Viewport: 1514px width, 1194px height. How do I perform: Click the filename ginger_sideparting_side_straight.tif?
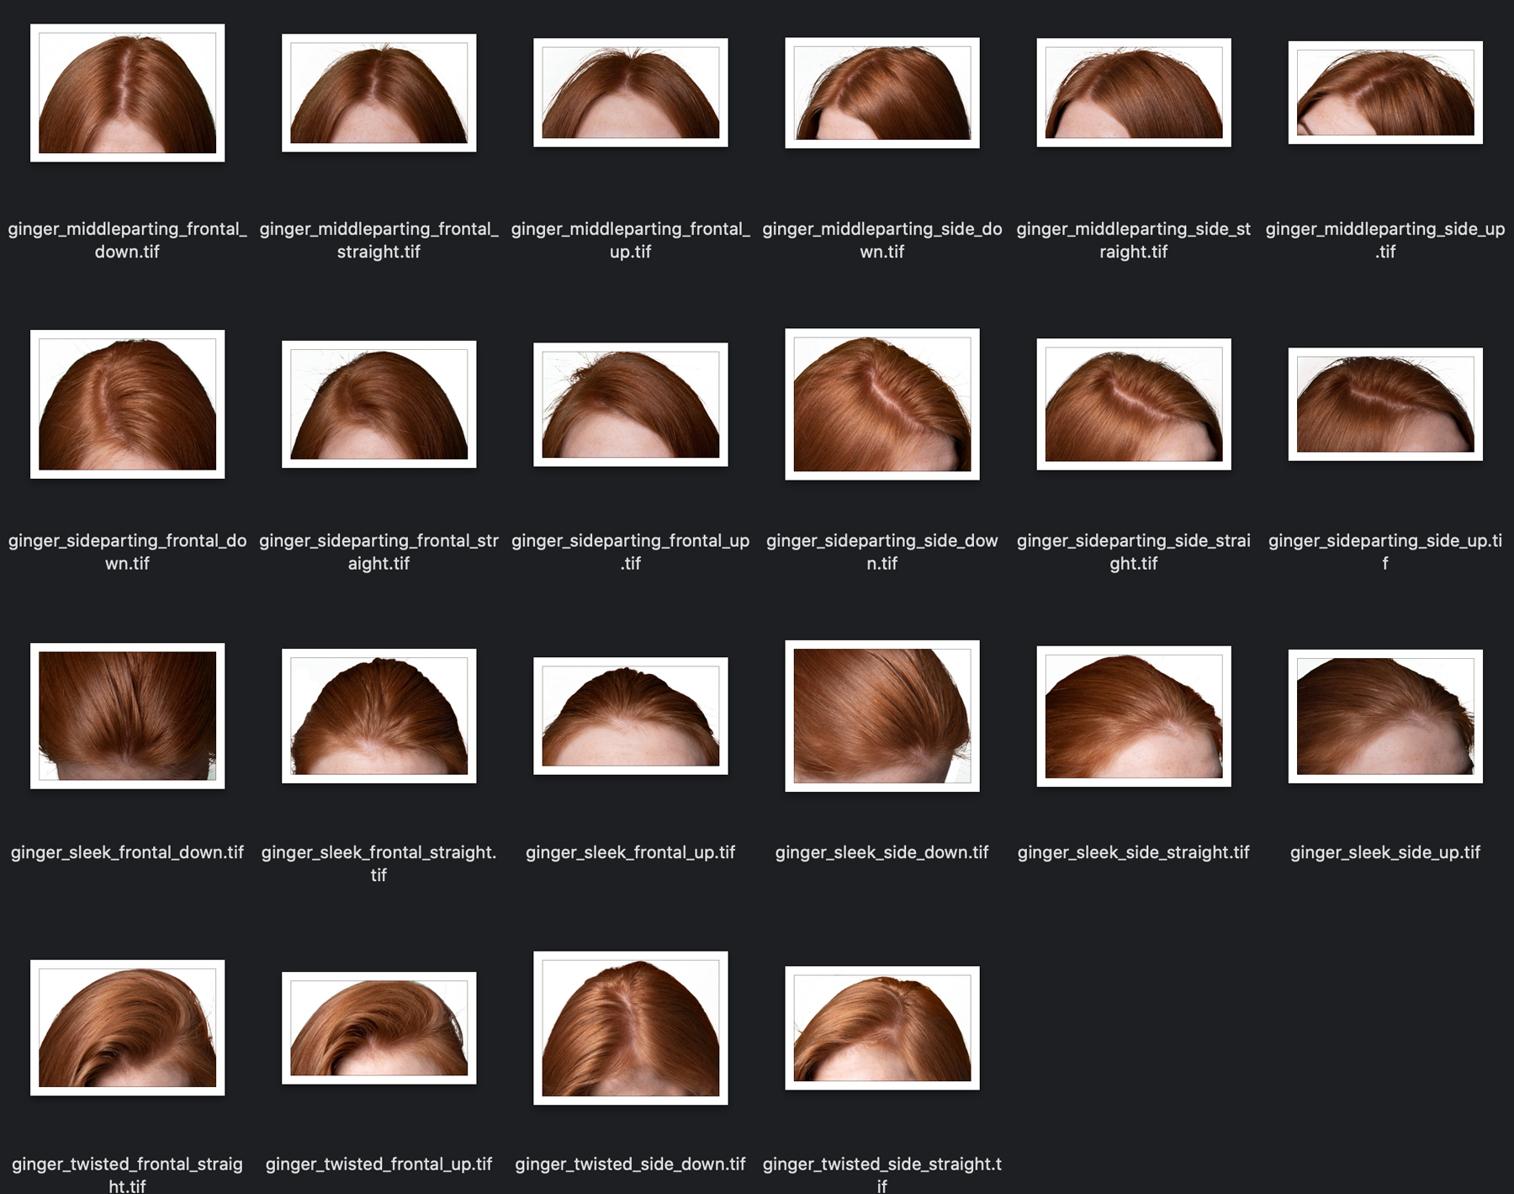(1133, 552)
